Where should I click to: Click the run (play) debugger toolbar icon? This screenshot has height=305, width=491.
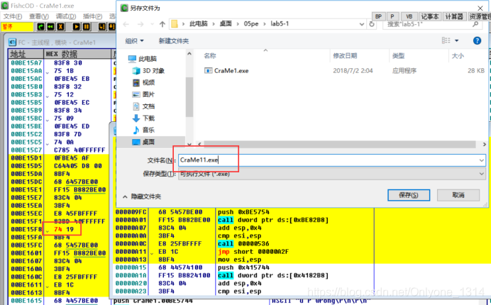pos(76,27)
